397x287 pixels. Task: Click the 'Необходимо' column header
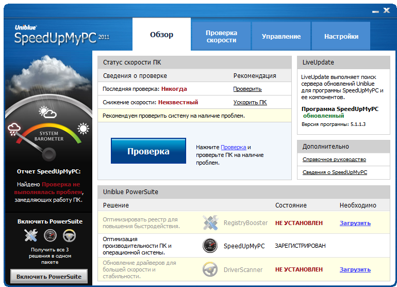pos(358,205)
